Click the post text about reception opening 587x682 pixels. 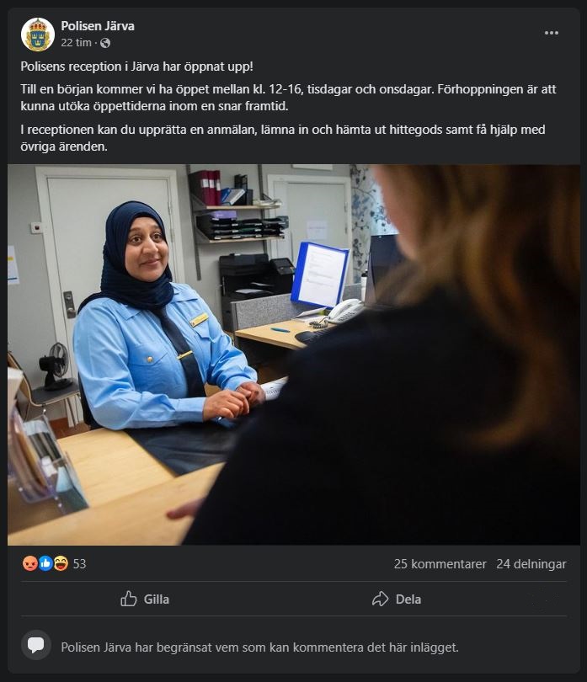point(136,67)
